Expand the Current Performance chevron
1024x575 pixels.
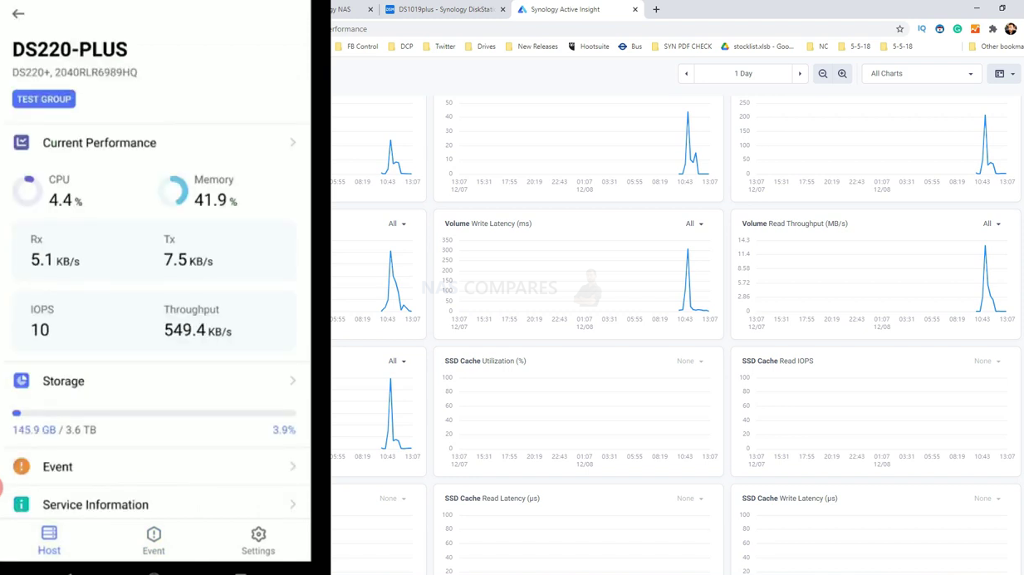pos(293,143)
